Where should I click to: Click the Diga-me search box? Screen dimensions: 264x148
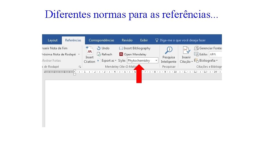183,40
